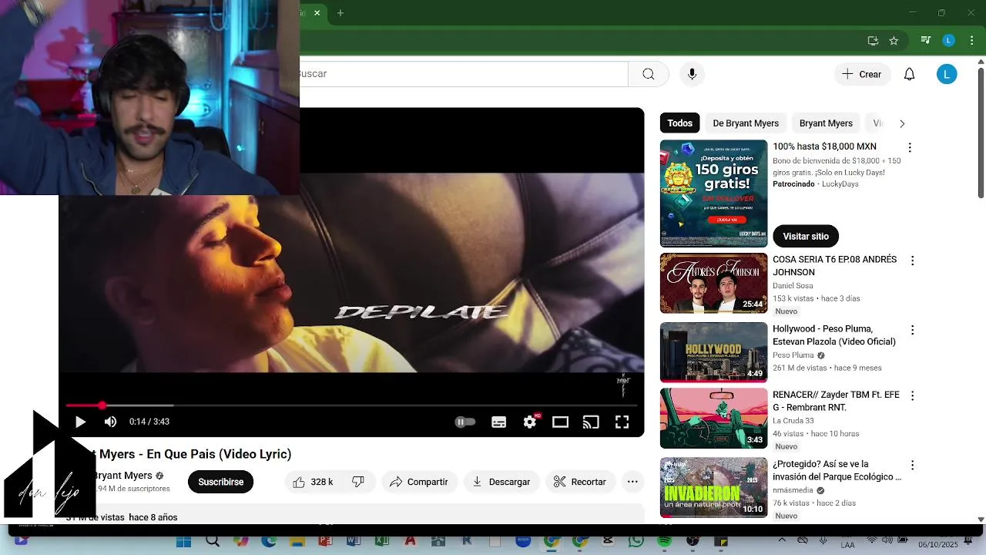
Task: Clip the video with Recortar
Action: (580, 482)
